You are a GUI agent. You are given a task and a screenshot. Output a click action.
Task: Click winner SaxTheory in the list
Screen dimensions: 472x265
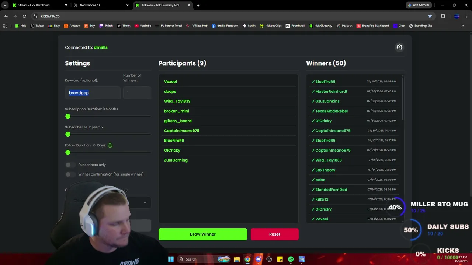click(x=325, y=170)
